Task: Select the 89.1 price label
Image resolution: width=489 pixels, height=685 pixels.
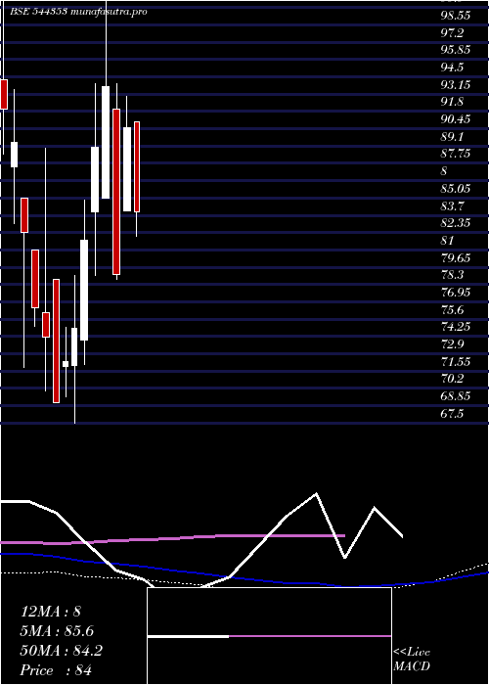Action: [452, 137]
